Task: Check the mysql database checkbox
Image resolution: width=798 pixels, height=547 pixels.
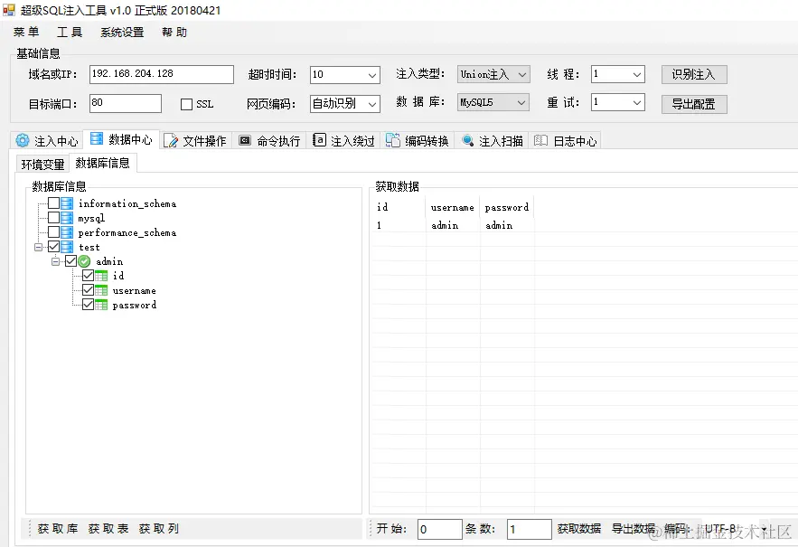Action: point(53,218)
